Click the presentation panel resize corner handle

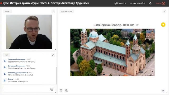pyautogui.click(x=167, y=93)
